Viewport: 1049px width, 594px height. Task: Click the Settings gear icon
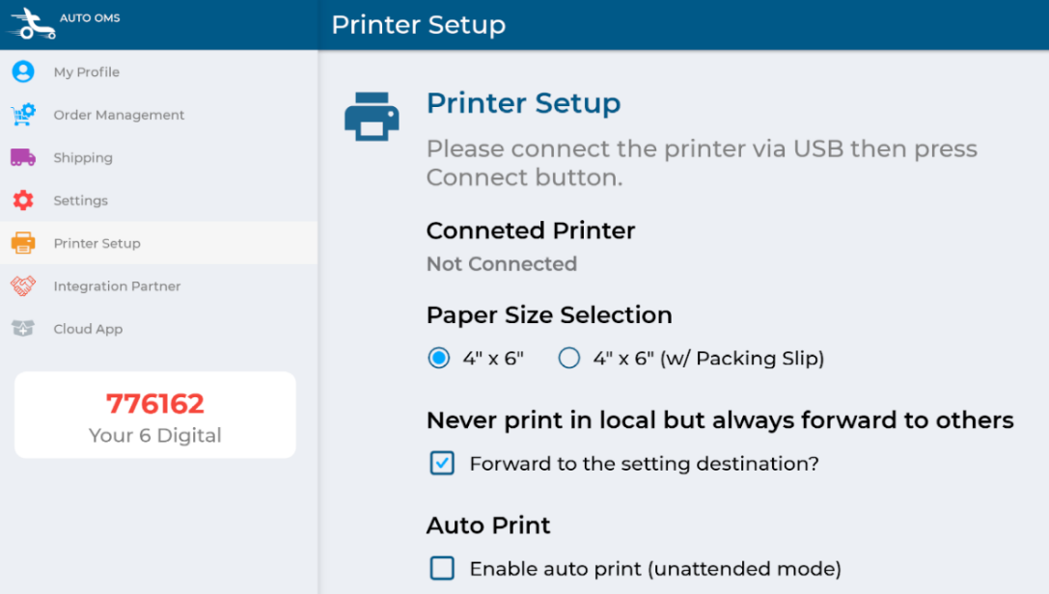point(23,201)
